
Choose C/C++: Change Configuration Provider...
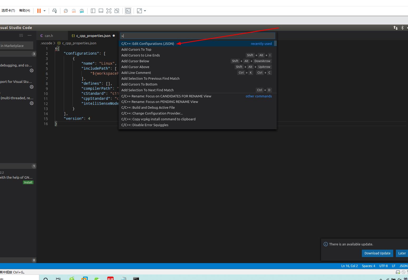[x=196, y=113]
